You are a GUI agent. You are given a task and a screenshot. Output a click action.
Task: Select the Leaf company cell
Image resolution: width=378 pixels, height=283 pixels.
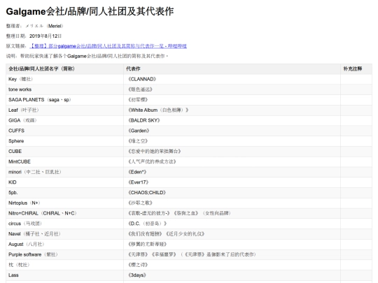[x=64, y=110]
